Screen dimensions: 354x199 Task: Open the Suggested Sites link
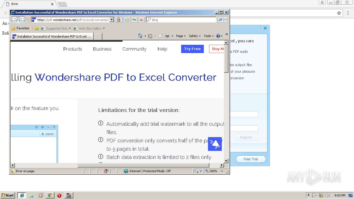pyautogui.click(x=56, y=28)
